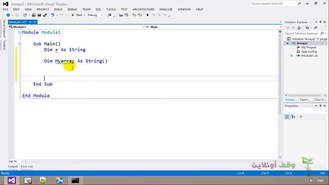Switch to the Team Explorer tab
329x185 pixels.
305,100
